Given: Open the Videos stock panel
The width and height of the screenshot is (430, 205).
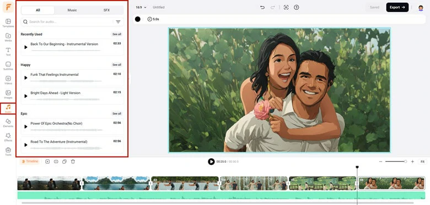Looking at the screenshot, I should [8, 80].
